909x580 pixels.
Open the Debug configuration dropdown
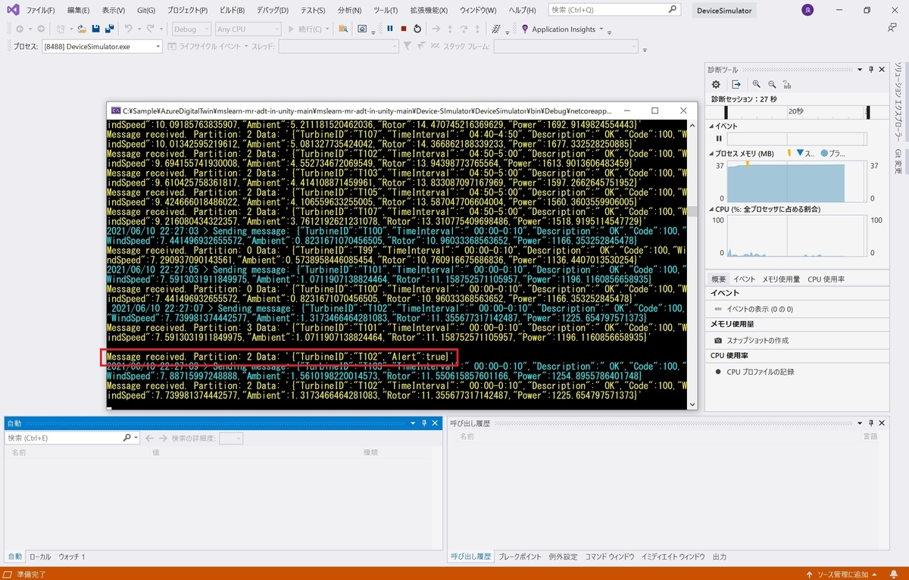190,29
